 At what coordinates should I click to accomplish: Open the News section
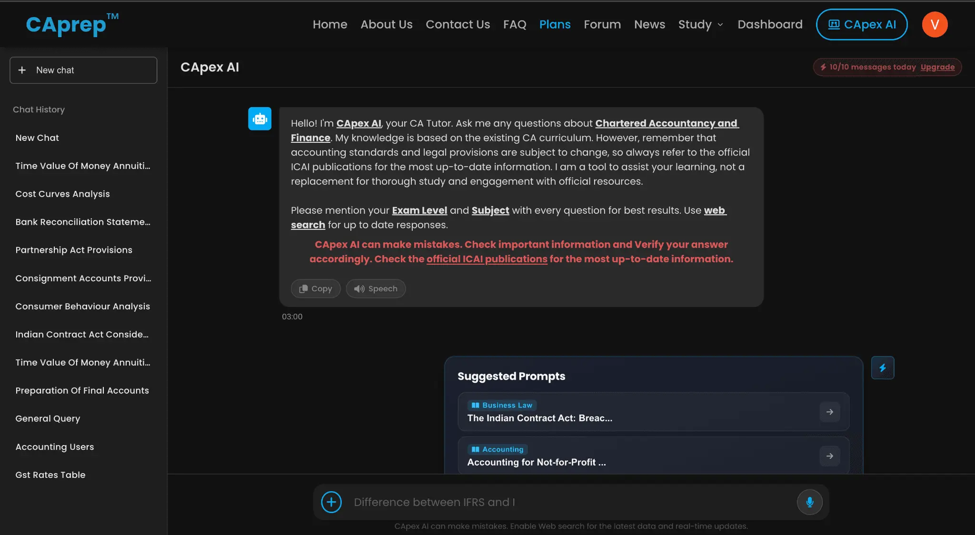tap(649, 24)
